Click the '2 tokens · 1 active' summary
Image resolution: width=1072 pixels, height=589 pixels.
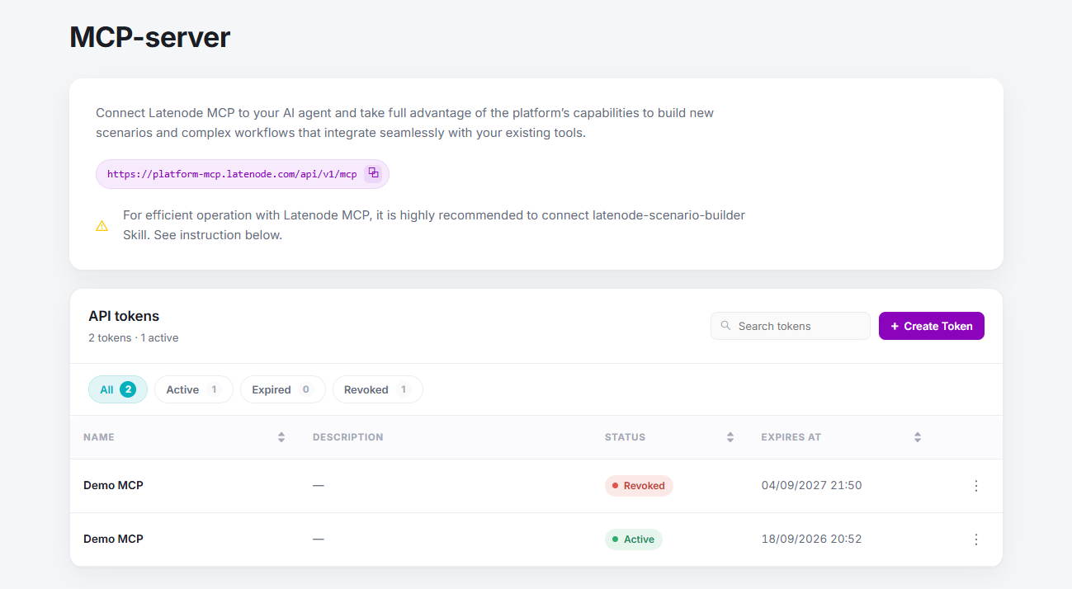134,337
